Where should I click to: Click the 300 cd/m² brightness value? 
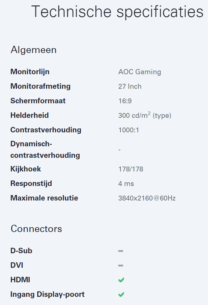click(x=145, y=115)
